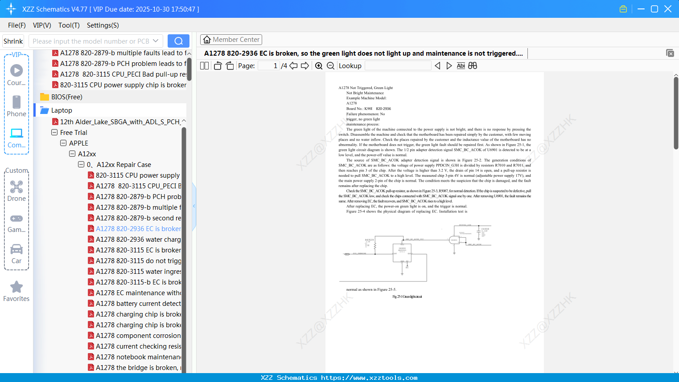Viewport: 679px width, 382px height.
Task: Collapse the left panel with the splitter handle
Action: pyautogui.click(x=194, y=206)
